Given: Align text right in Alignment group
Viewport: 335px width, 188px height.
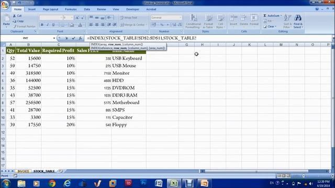Looking at the screenshot, I should point(103,25).
